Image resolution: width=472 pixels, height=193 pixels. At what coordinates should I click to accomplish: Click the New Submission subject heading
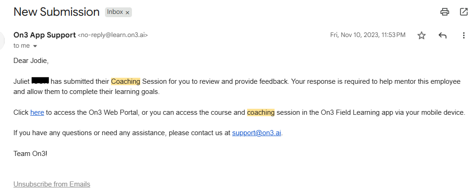click(57, 12)
